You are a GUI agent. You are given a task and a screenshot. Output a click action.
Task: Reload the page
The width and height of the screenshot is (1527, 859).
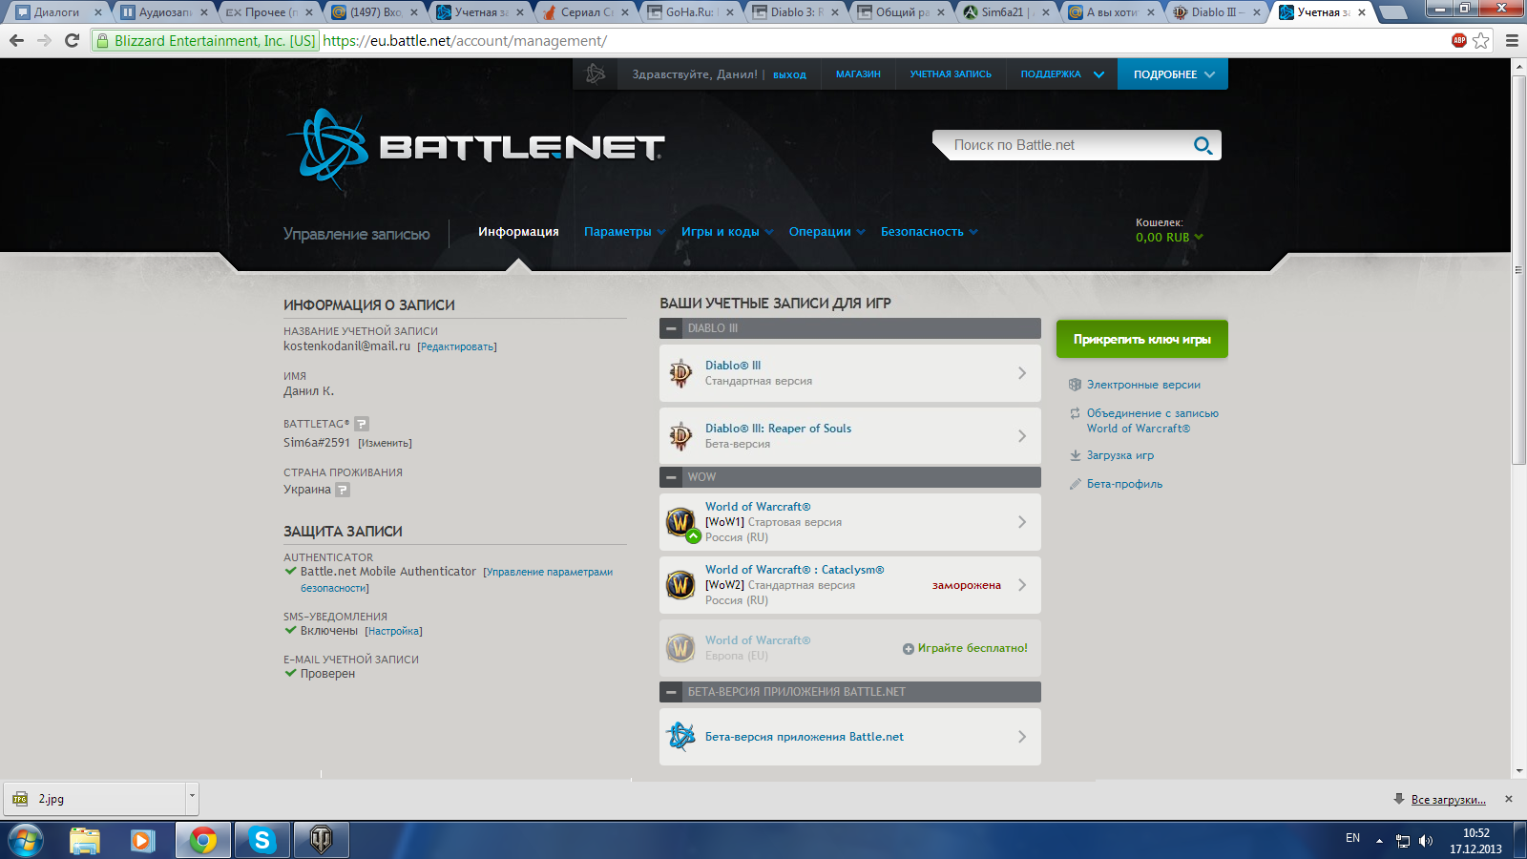[x=72, y=40]
